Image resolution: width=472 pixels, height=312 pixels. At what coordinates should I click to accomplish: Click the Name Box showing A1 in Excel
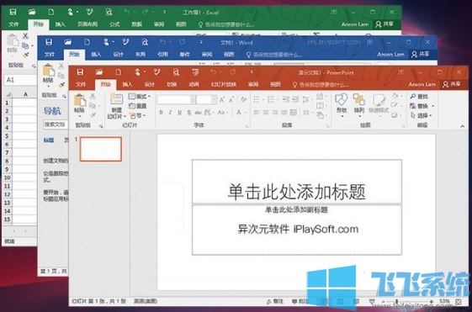(x=20, y=80)
